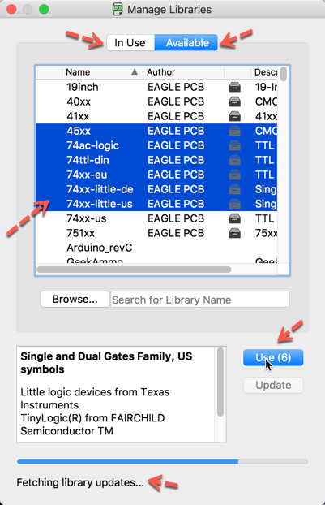Click the Description column header
The image size is (325, 505).
click(x=264, y=72)
